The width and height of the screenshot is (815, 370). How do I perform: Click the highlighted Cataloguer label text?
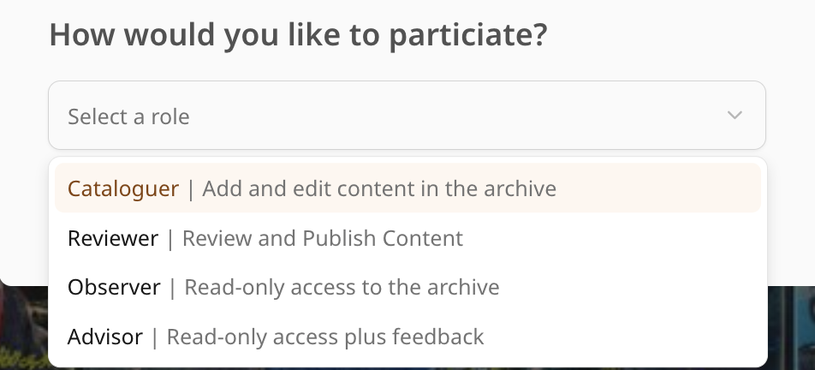[123, 188]
